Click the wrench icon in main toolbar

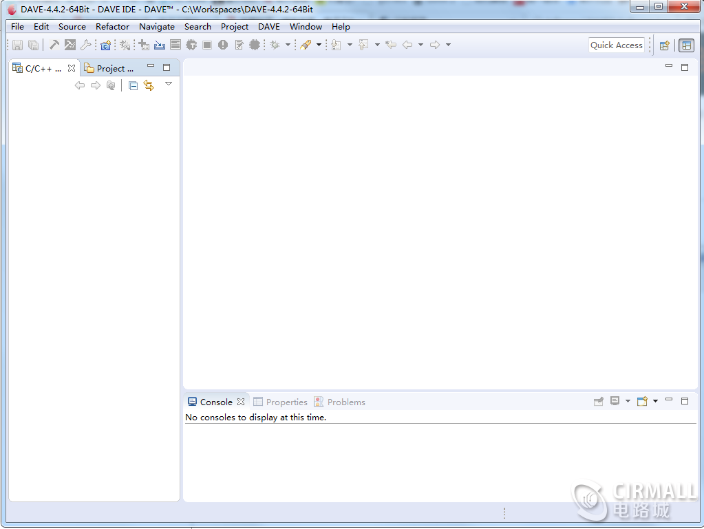coord(85,45)
